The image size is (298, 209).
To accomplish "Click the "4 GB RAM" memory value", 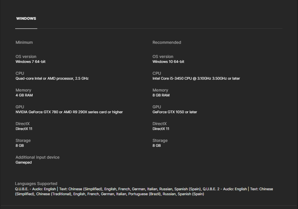I will pyautogui.click(x=24, y=95).
